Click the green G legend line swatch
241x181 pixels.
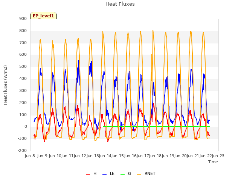[x=123, y=174]
